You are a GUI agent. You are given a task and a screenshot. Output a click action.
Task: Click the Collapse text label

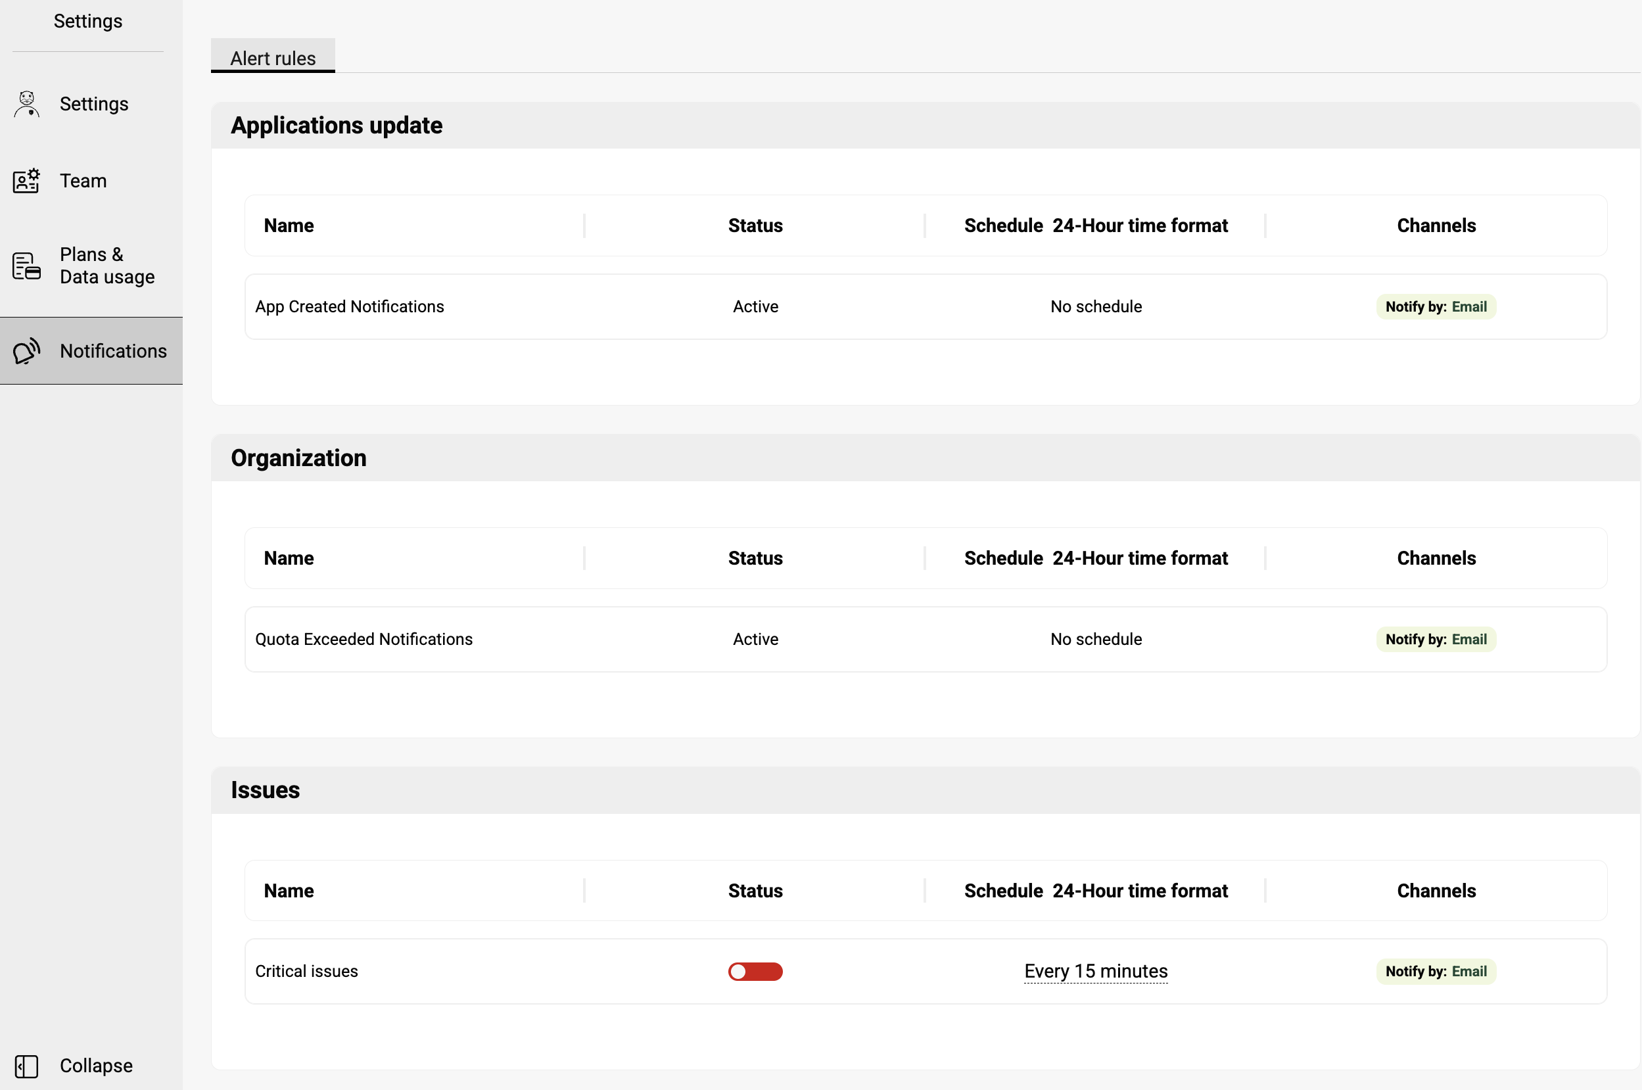point(96,1066)
